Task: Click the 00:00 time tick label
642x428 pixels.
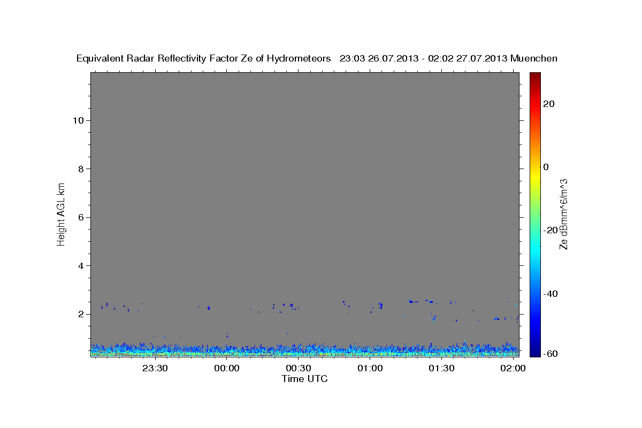Action: 227,369
